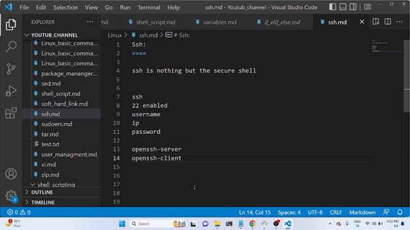Customize layout icon in title bar
The width and height of the screenshot is (410, 230).
pos(368,7)
